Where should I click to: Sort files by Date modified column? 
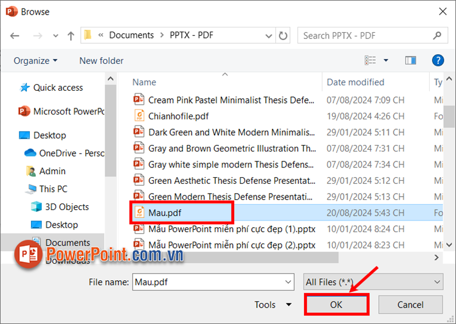click(x=356, y=82)
